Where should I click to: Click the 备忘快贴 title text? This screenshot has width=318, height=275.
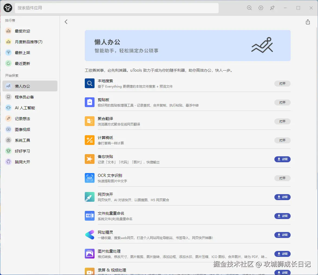pyautogui.click(x=105, y=157)
